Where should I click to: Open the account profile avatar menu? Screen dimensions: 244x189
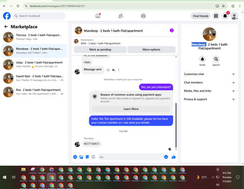pos(234,16)
